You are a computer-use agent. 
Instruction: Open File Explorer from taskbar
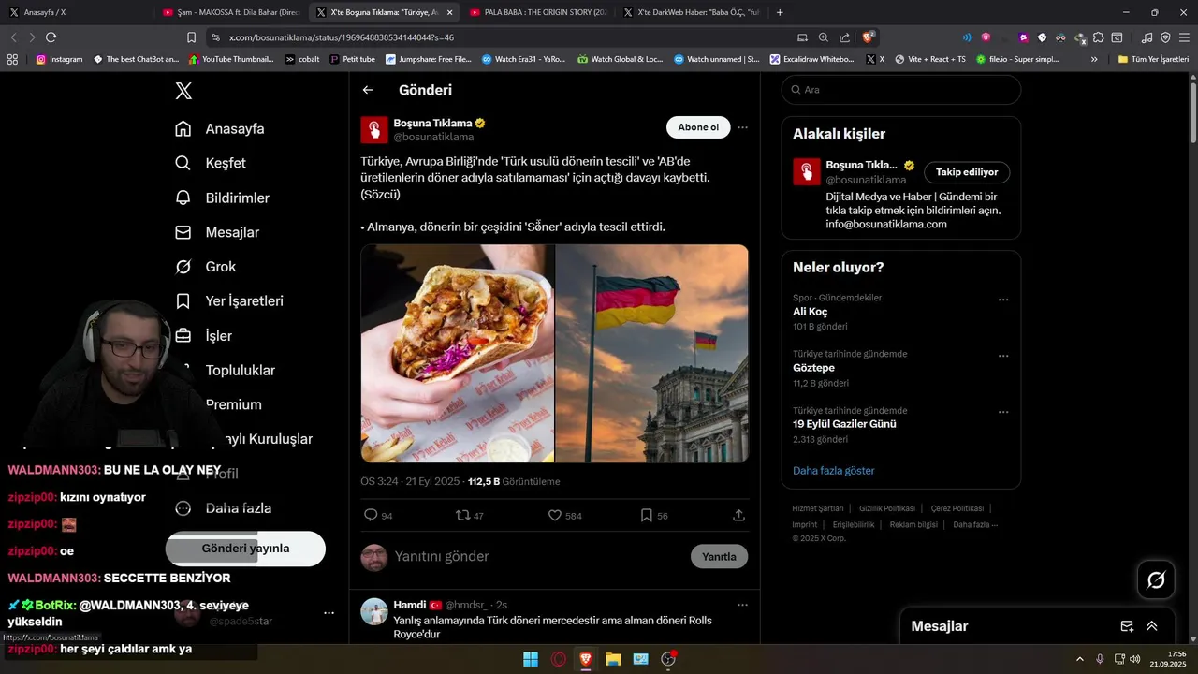(613, 659)
